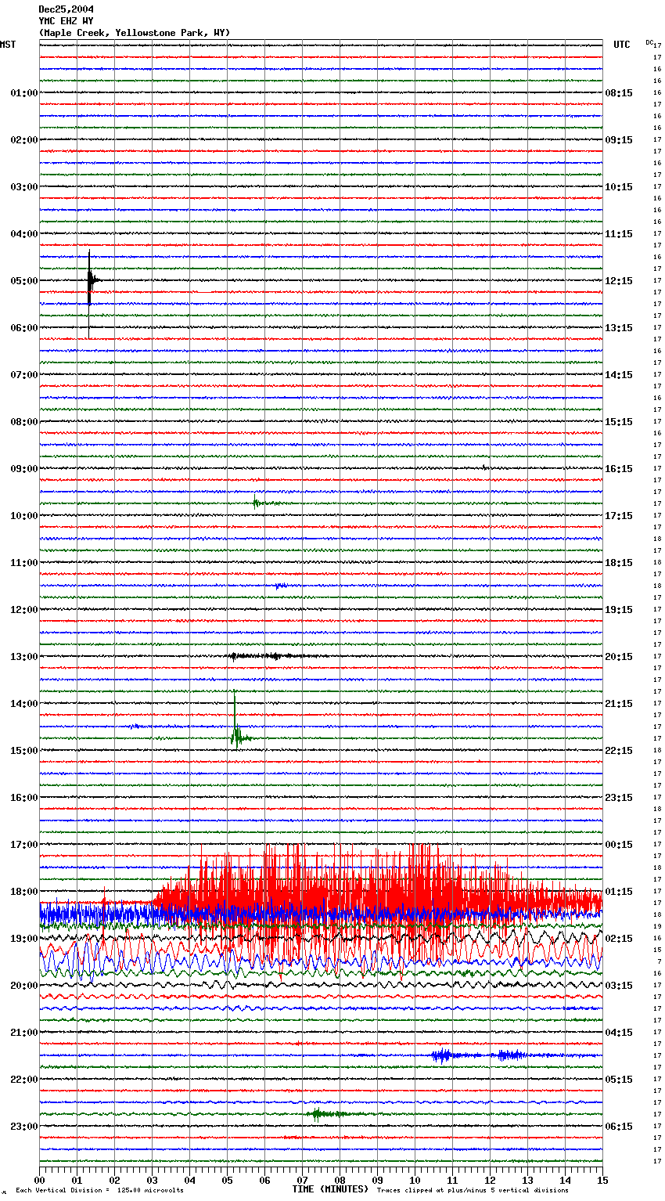Screen dimensions: 665x1201
Task: Select the 05:00 MST time label
Action: [24, 281]
